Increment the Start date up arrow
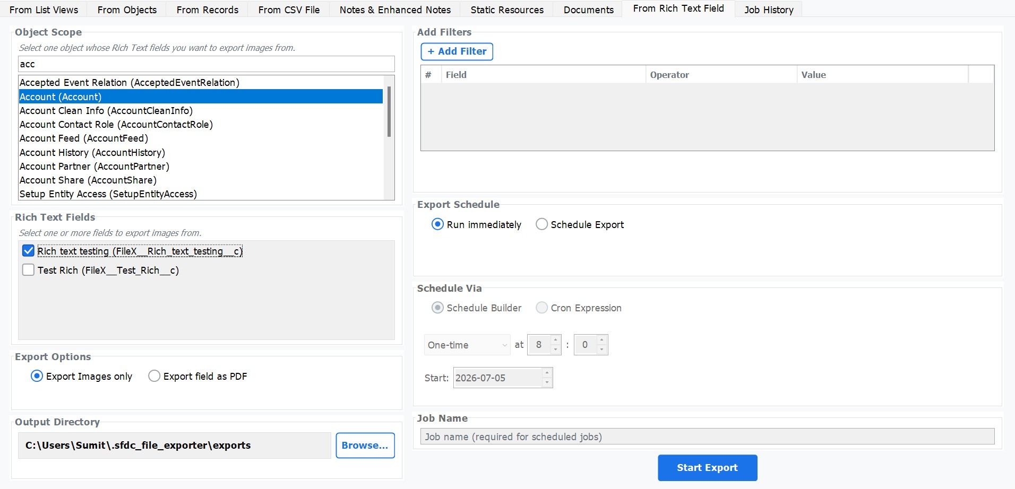The width and height of the screenshot is (1015, 489). tap(547, 373)
